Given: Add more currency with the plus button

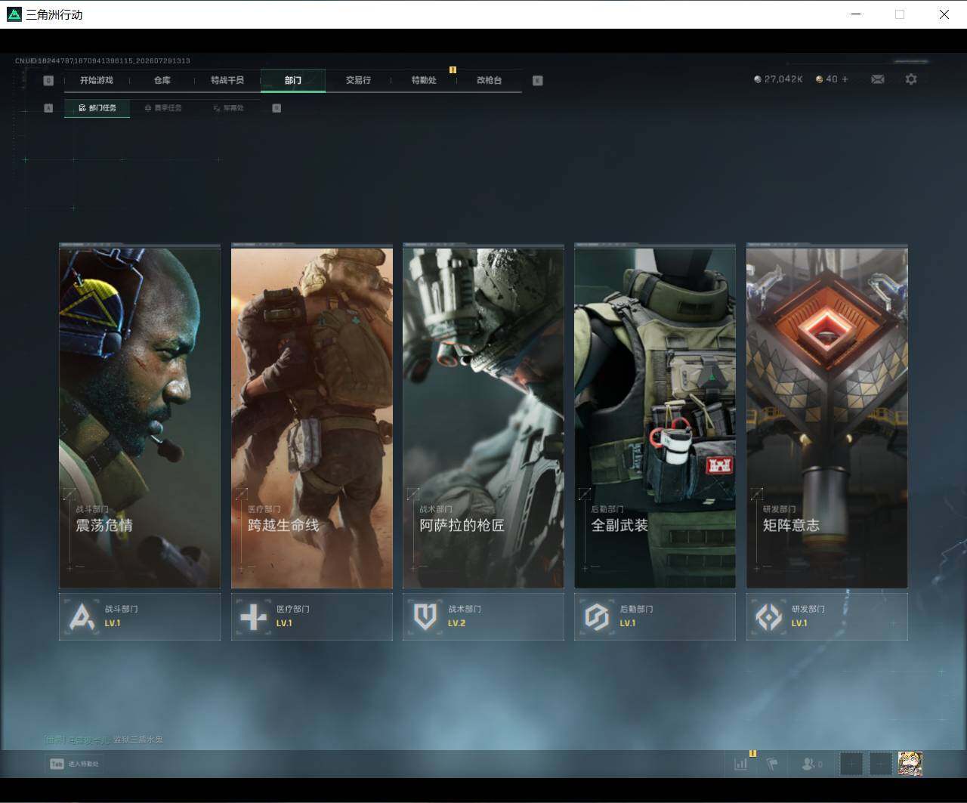Looking at the screenshot, I should (x=845, y=79).
